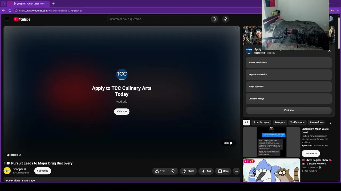
Task: Open the Regular Show live stream thumbnail
Action: pyautogui.click(x=271, y=170)
